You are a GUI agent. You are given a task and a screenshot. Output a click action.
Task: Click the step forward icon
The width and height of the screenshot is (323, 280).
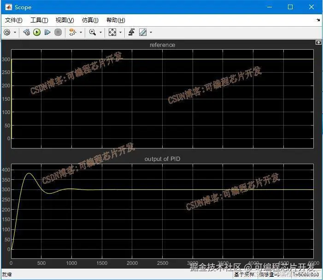[47, 32]
